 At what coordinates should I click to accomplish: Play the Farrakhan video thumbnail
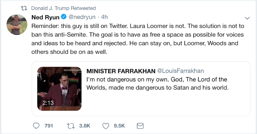coord(59,88)
